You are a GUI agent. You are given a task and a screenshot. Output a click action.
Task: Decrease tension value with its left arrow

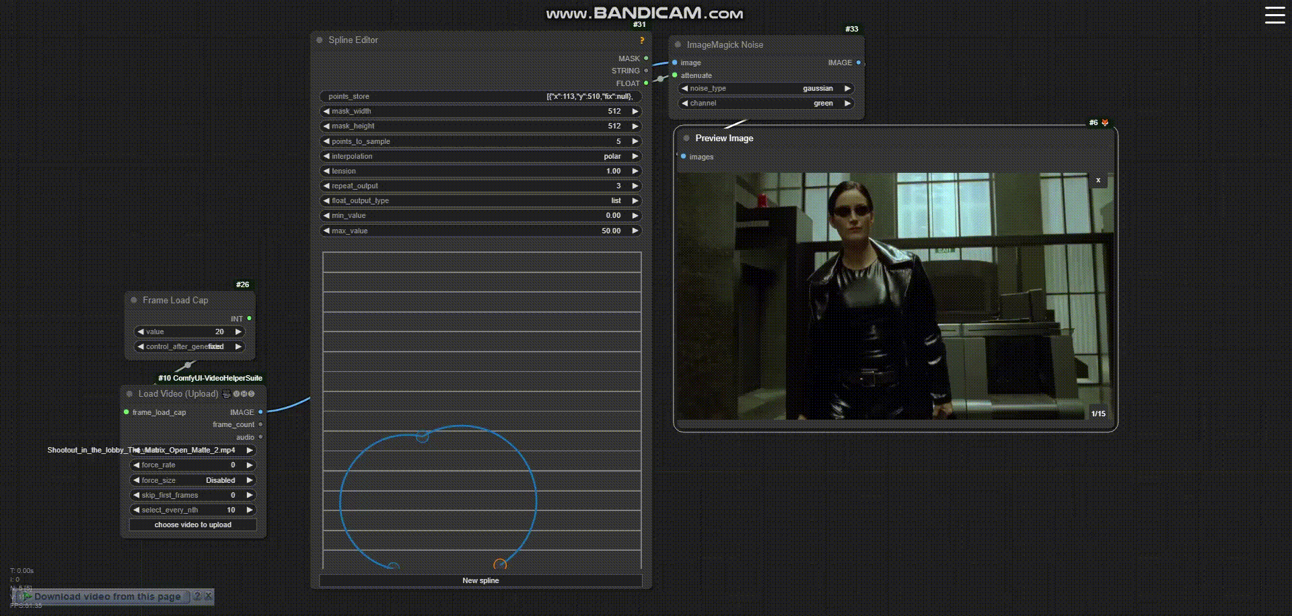pyautogui.click(x=326, y=171)
